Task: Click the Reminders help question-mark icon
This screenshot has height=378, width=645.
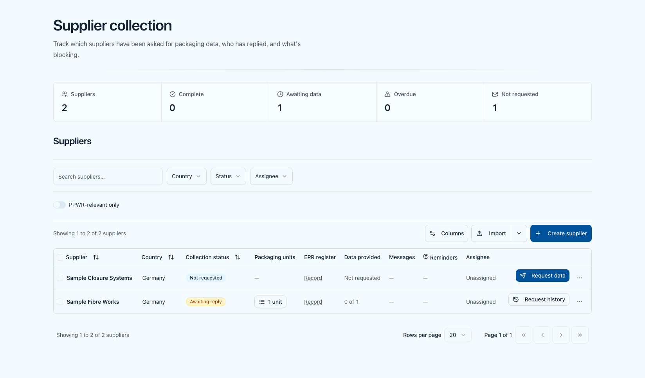Action: (426, 257)
